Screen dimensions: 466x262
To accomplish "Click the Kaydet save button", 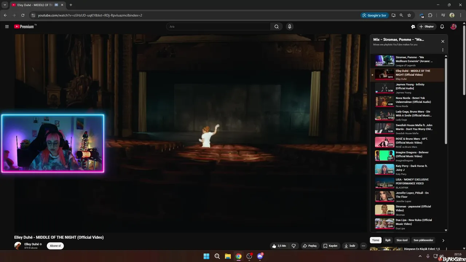I will (331, 246).
